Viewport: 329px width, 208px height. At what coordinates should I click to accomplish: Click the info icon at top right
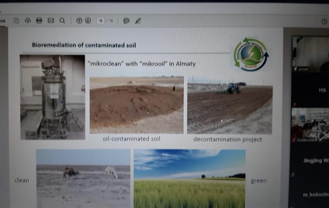point(324,21)
